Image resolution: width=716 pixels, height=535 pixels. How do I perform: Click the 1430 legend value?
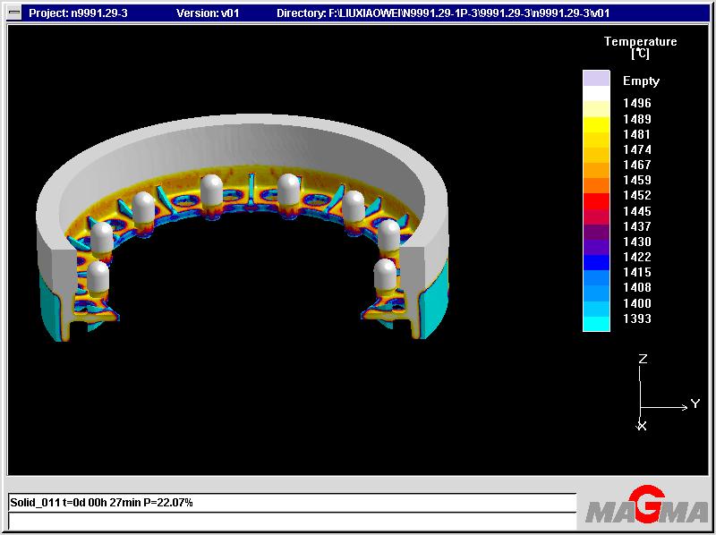(637, 242)
